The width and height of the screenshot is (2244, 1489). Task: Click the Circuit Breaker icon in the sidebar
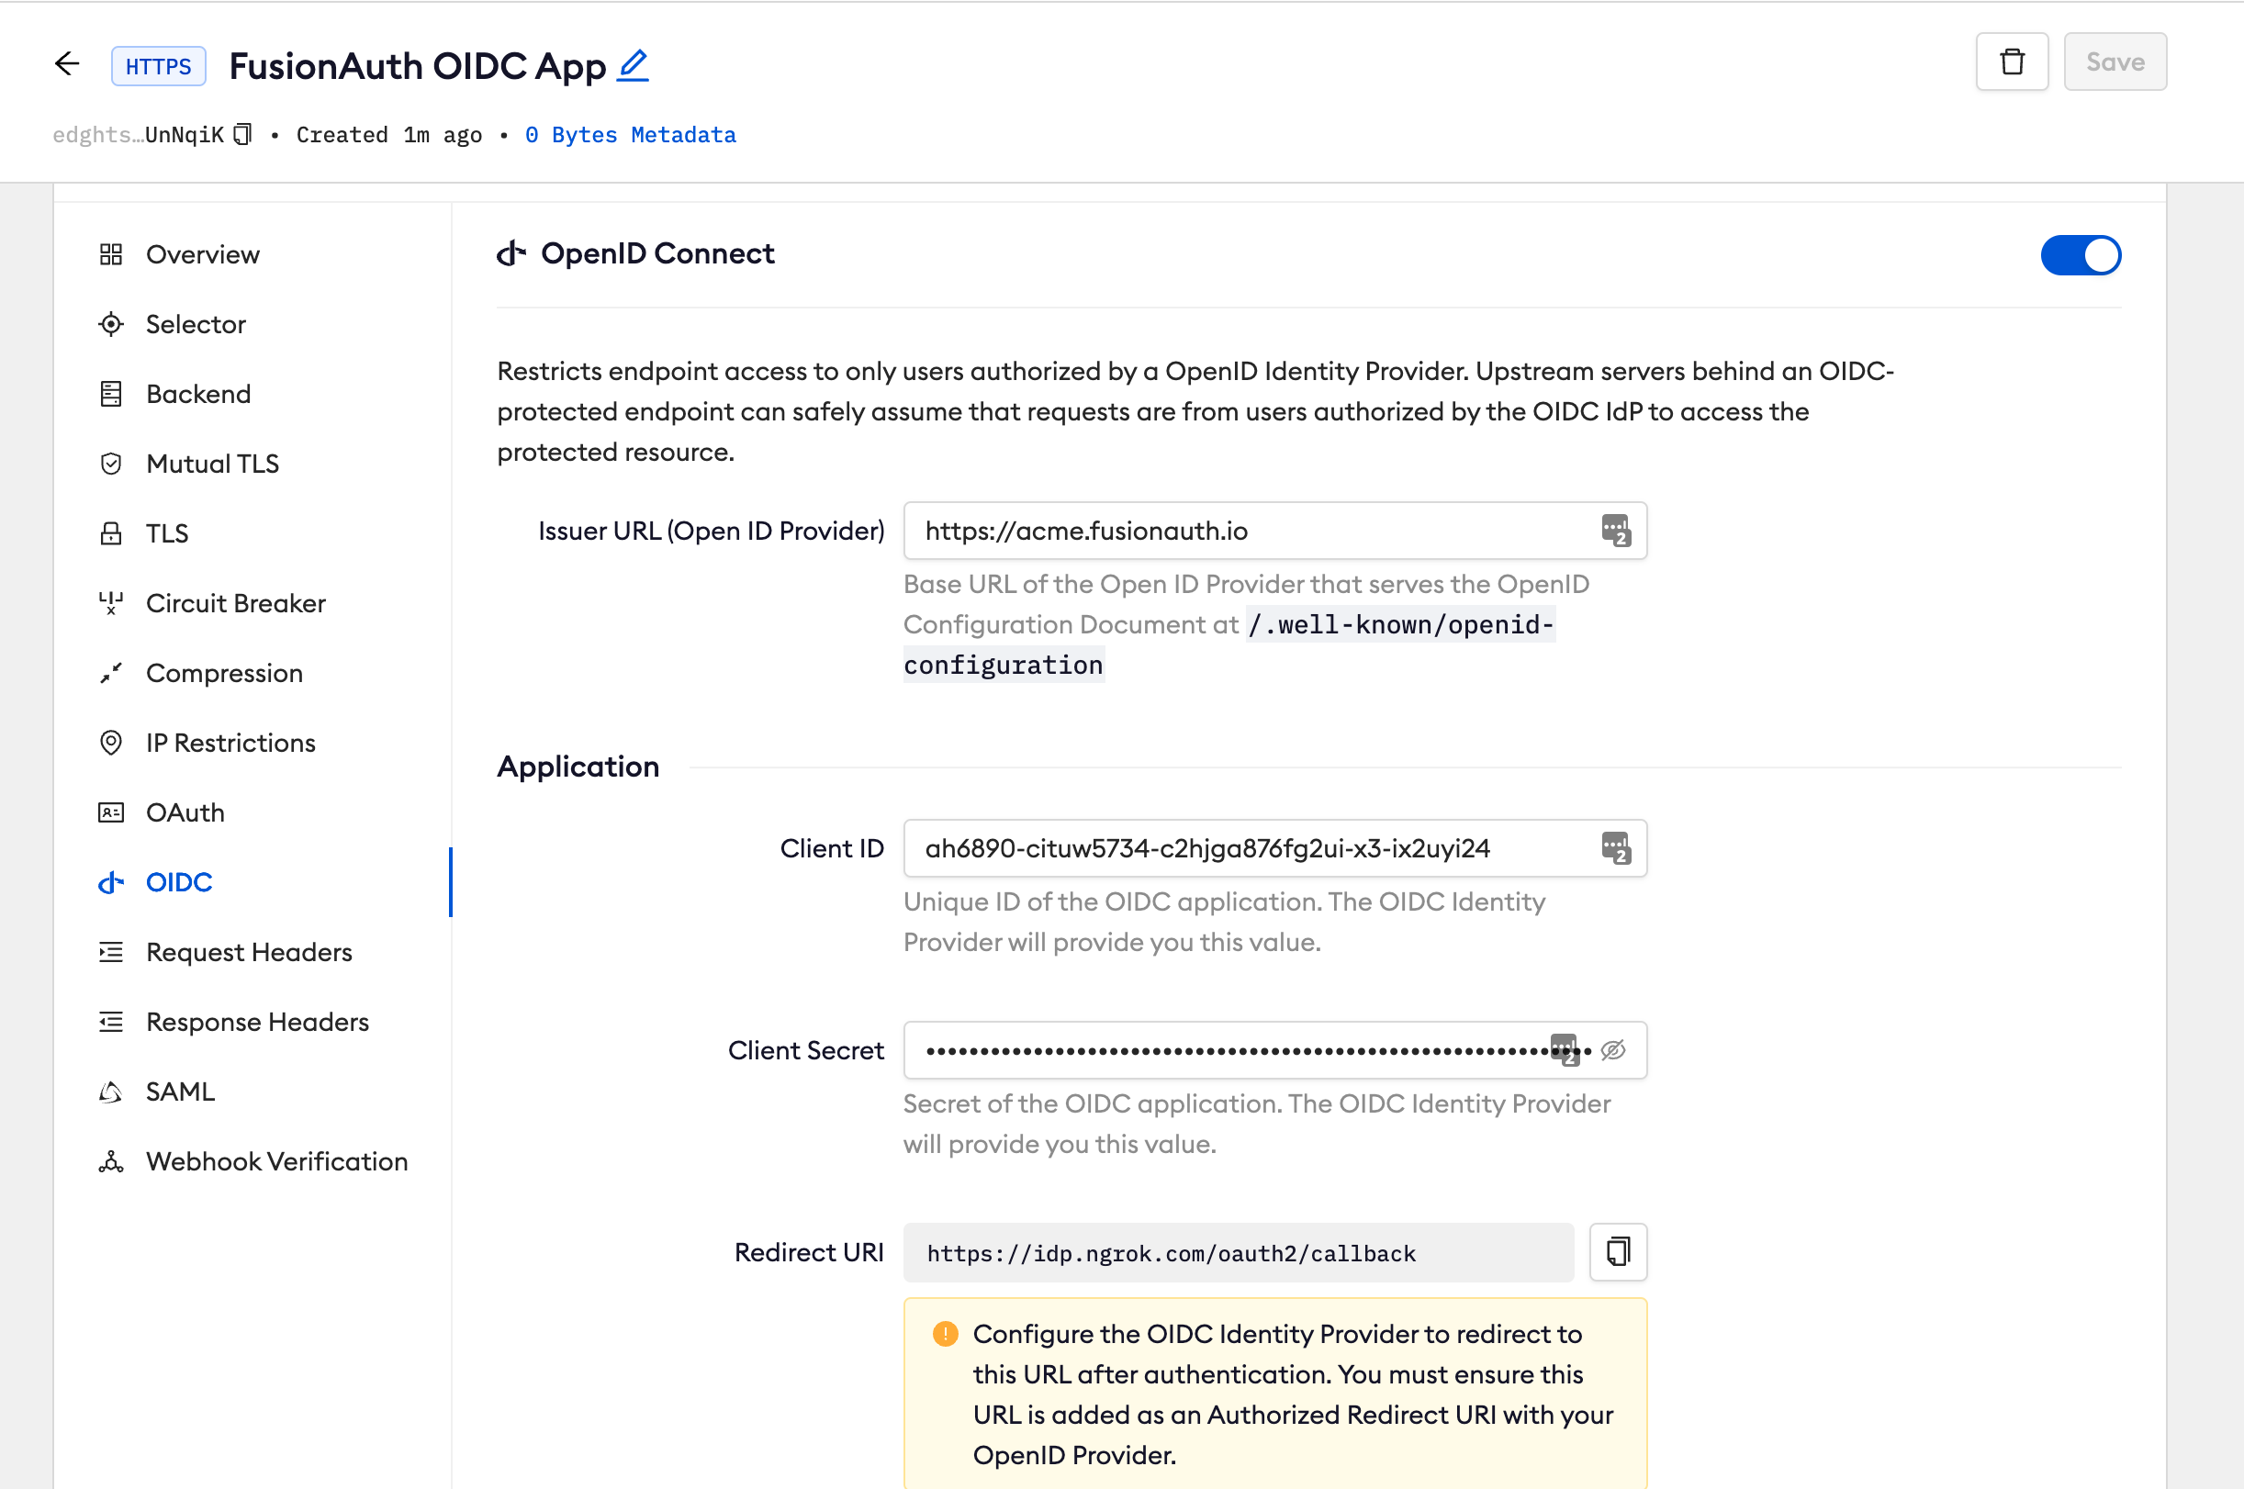[x=111, y=603]
